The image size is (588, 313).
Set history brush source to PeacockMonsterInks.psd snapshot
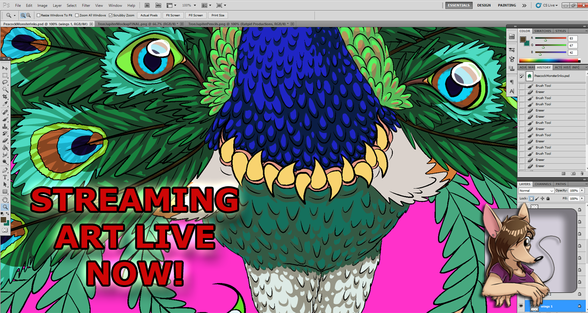click(x=521, y=76)
